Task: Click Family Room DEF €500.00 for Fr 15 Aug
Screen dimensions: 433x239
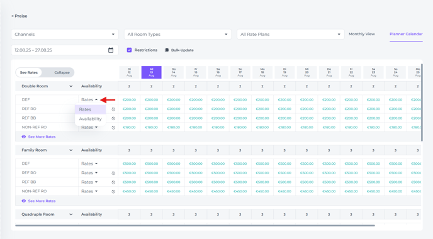Action: point(196,164)
